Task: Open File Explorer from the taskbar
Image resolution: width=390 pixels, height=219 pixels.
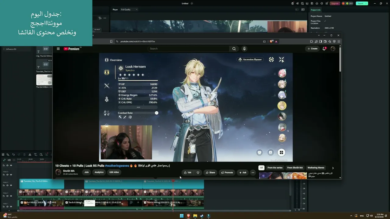Action: point(195,216)
